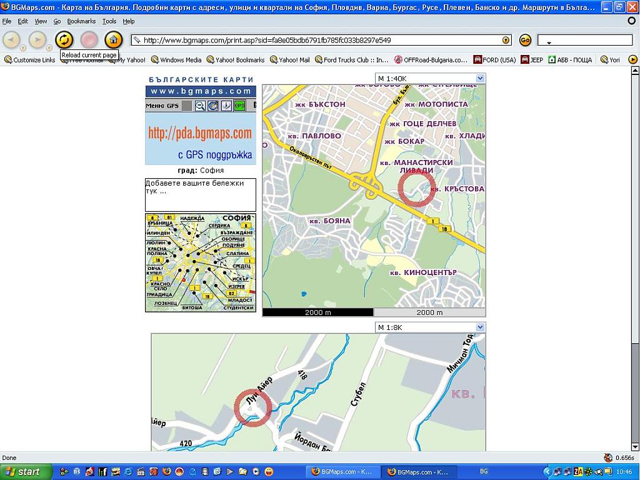Click the 'кв. БОЯНА' label on map
The width and height of the screenshot is (640, 480).
330,221
